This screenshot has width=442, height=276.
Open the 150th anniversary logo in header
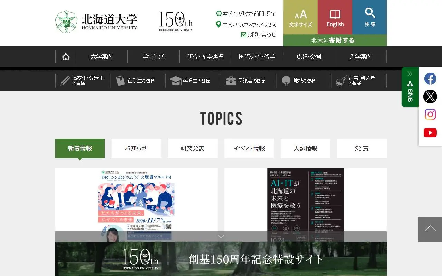(x=176, y=21)
